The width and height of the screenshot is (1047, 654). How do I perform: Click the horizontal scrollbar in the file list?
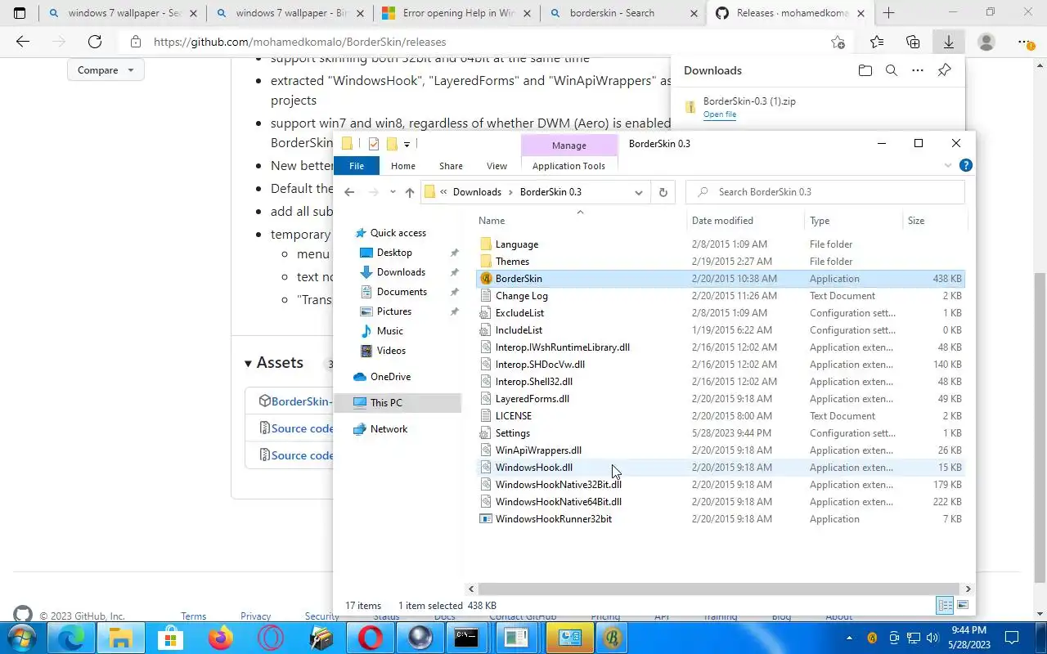[717, 589]
